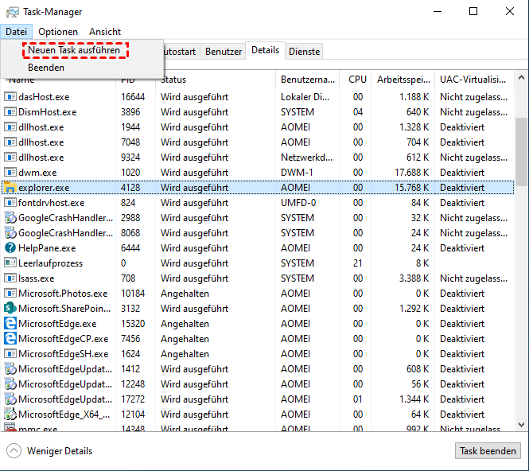Sort processes by CPU column header
Viewport: 529px width, 471px height.
point(357,80)
